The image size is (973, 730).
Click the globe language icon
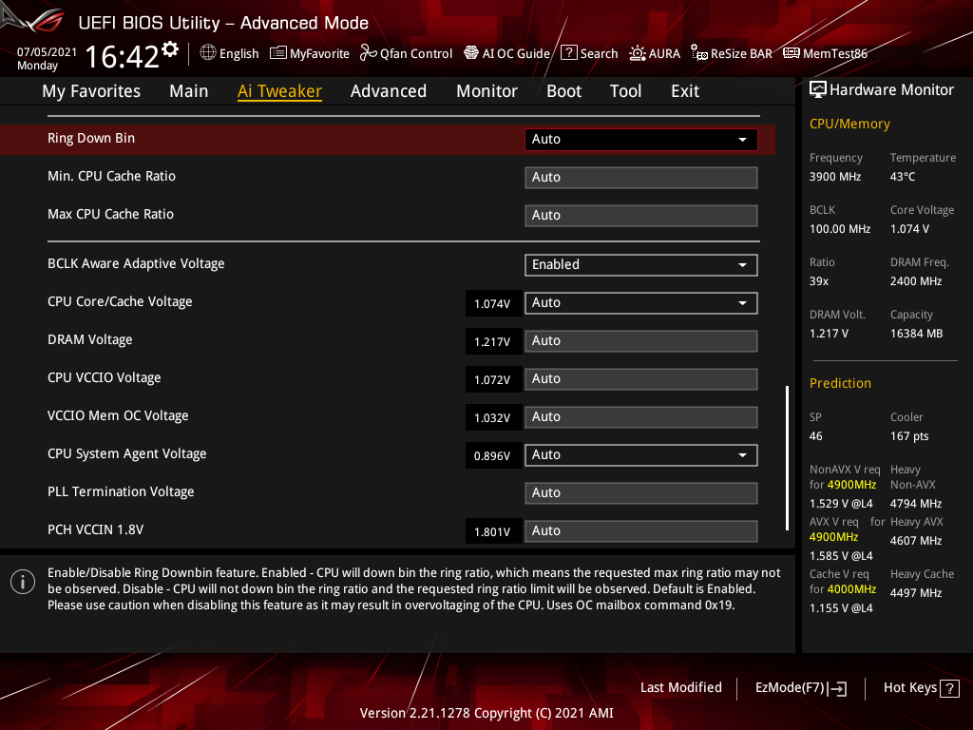tap(208, 53)
